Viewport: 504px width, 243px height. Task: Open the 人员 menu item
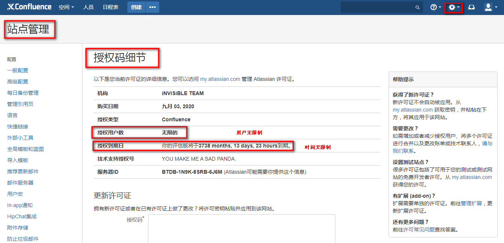click(88, 7)
